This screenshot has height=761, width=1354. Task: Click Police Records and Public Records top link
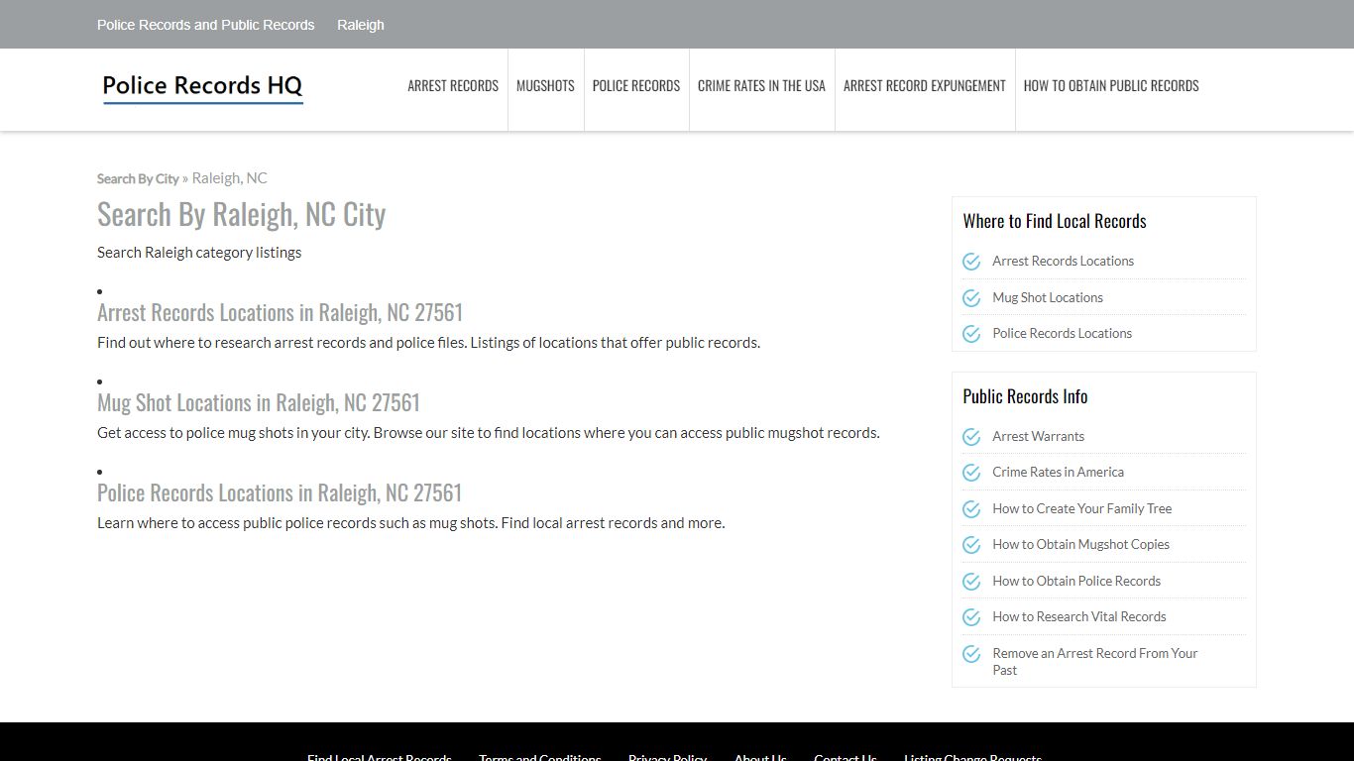[206, 25]
